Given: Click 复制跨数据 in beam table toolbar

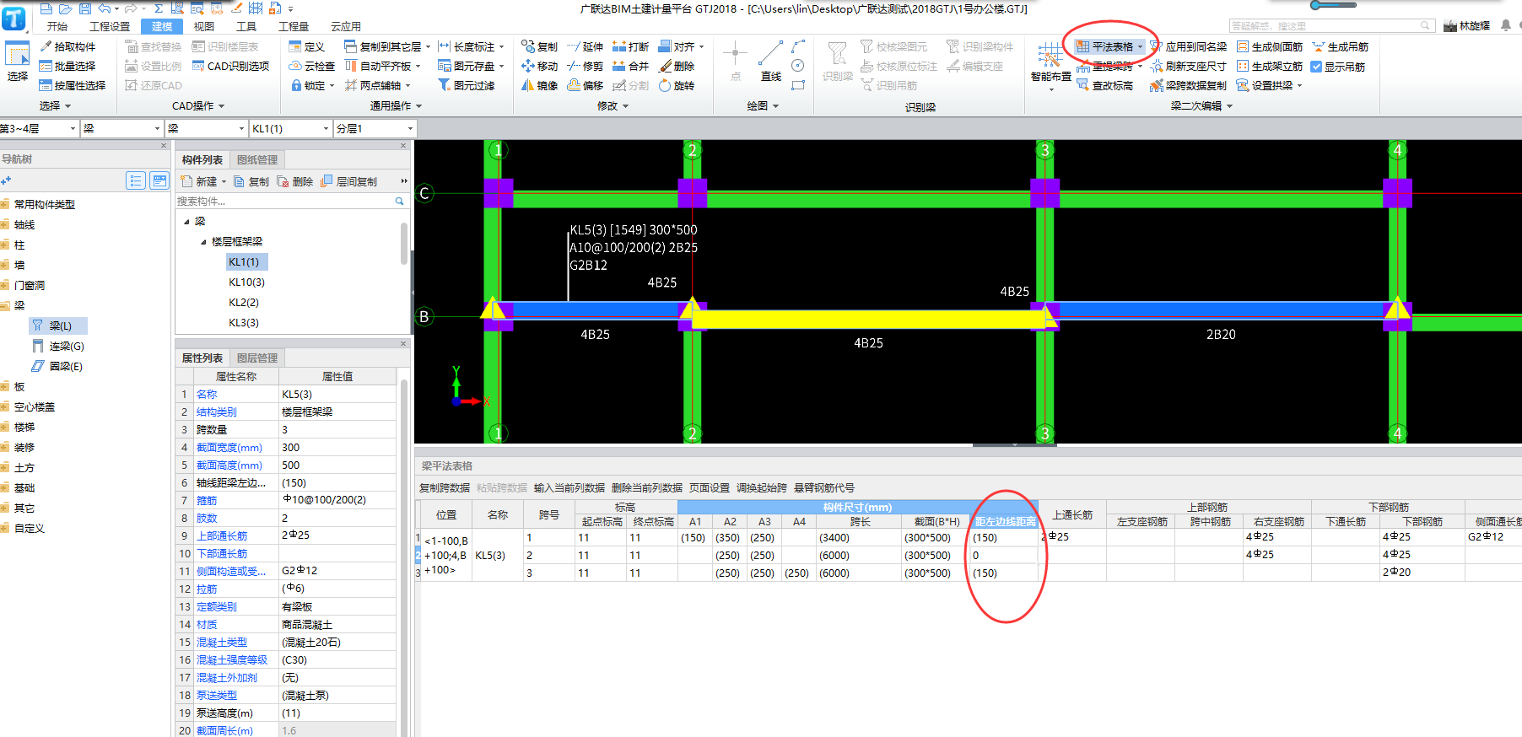Looking at the screenshot, I should click(445, 487).
